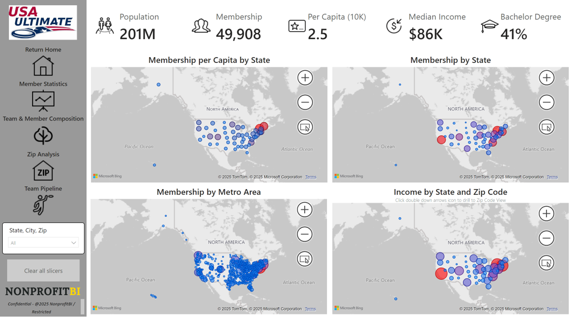Click the USA Ultimate logo

(x=43, y=23)
